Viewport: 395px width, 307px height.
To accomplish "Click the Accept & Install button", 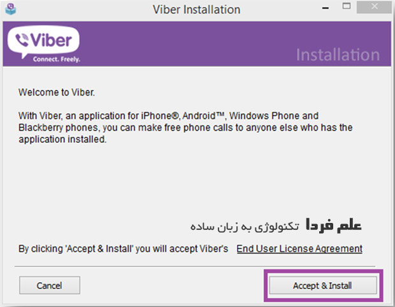I will (x=323, y=285).
